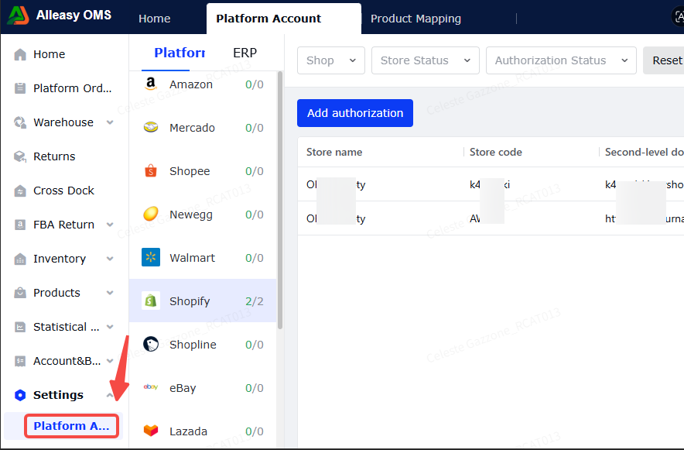This screenshot has height=450, width=684.
Task: Click the Inventory sidebar icon
Action: [20, 259]
